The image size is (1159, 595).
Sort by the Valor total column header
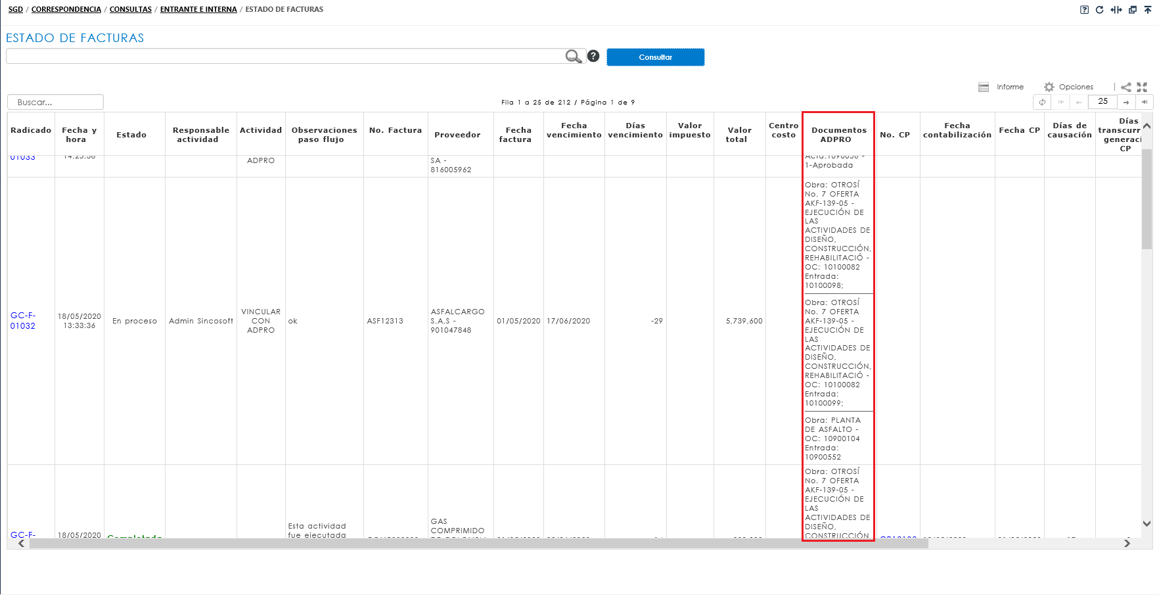[740, 135]
